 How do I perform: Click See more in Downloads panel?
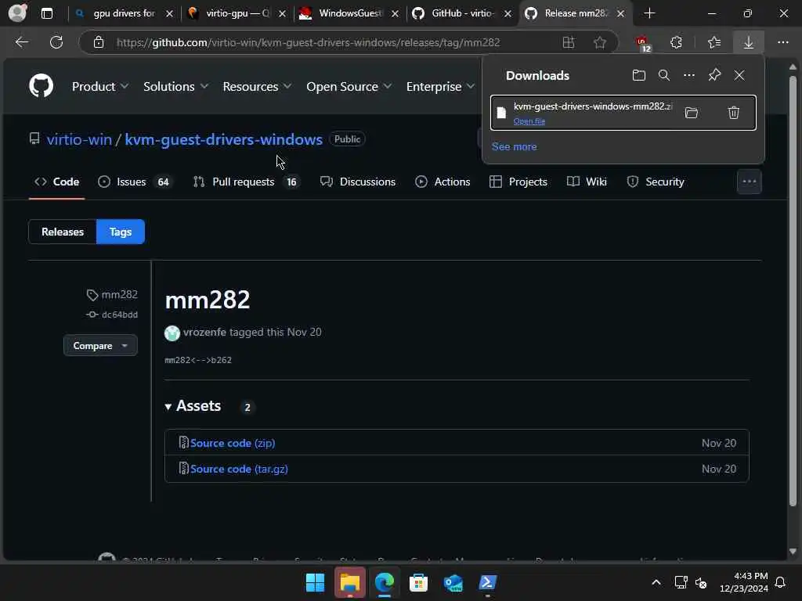click(x=514, y=146)
